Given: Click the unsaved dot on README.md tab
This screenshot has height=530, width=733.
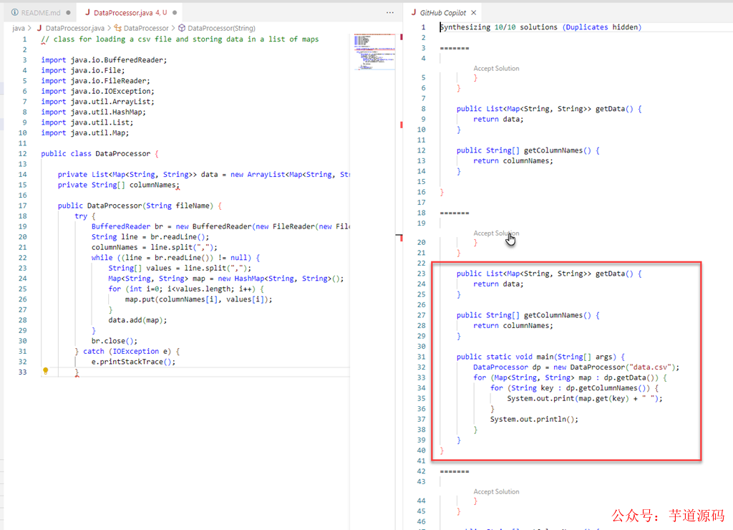Looking at the screenshot, I should (x=68, y=13).
